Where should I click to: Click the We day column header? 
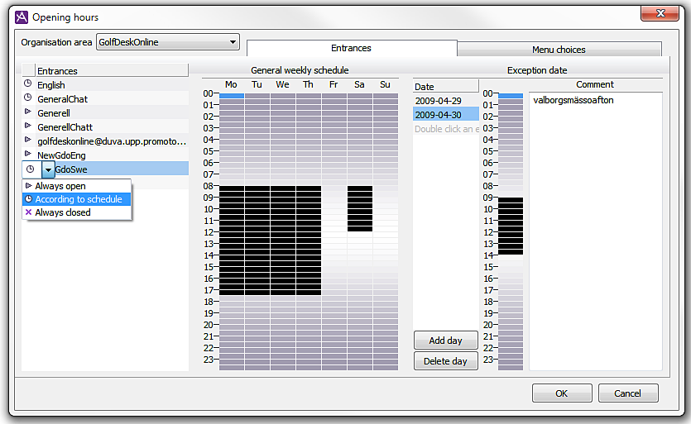tap(282, 84)
